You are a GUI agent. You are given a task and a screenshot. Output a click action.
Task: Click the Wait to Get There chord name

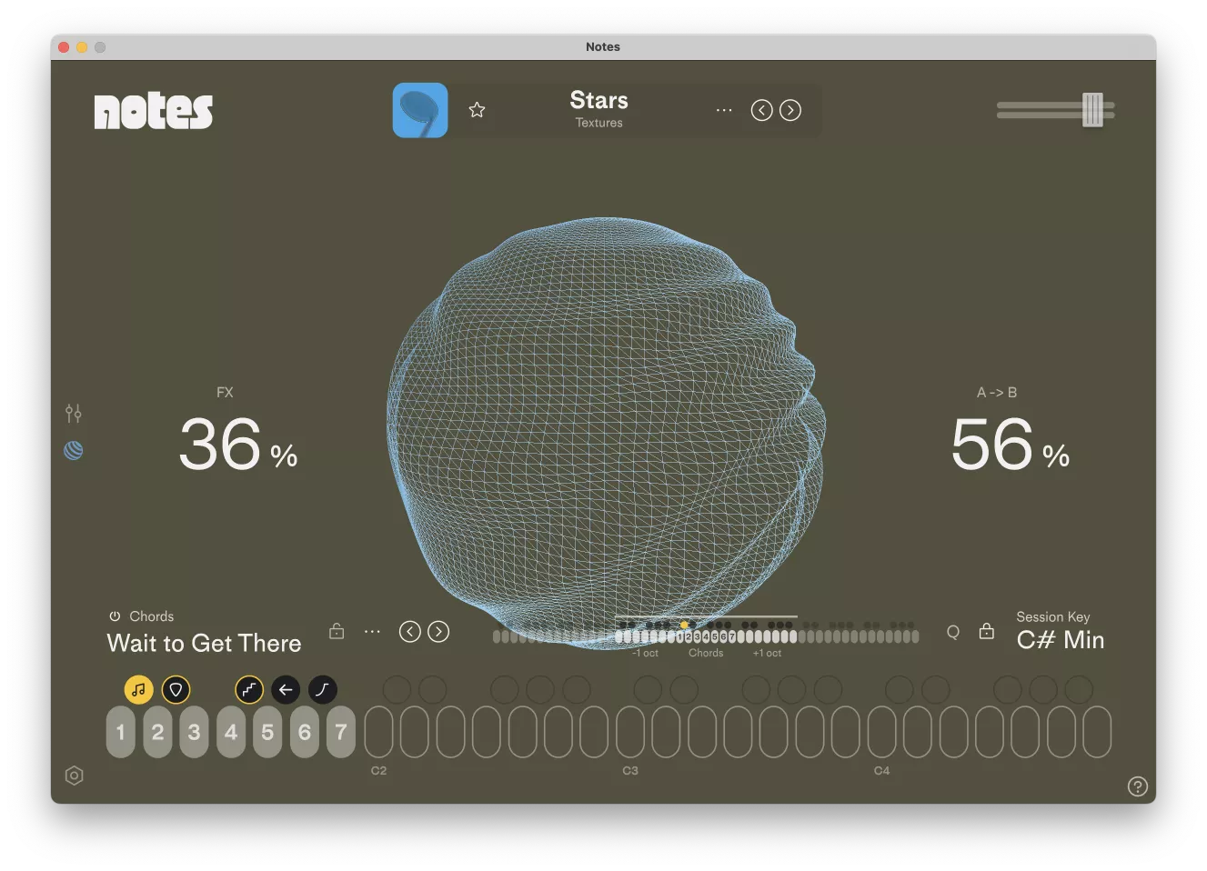[204, 643]
